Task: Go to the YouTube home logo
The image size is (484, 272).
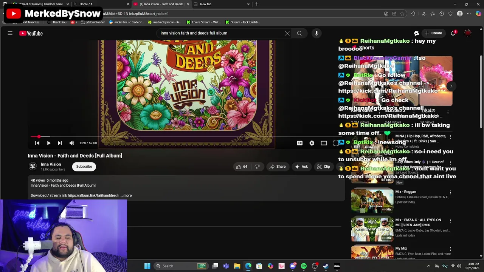Action: point(31,33)
